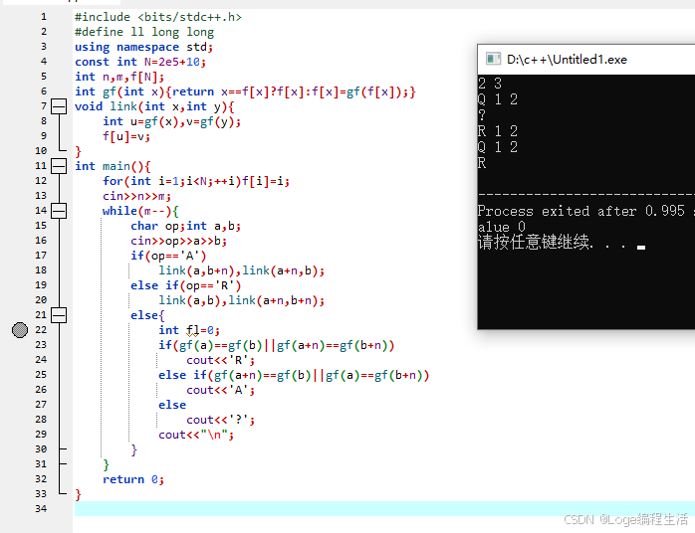The height and width of the screenshot is (533, 695).
Task: Click console input line '2 3'
Action: point(490,84)
